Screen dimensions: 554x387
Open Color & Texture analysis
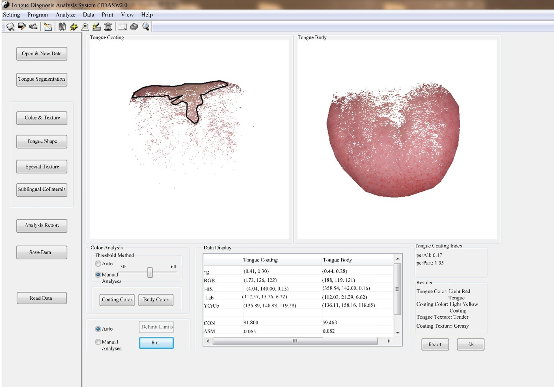click(x=42, y=118)
